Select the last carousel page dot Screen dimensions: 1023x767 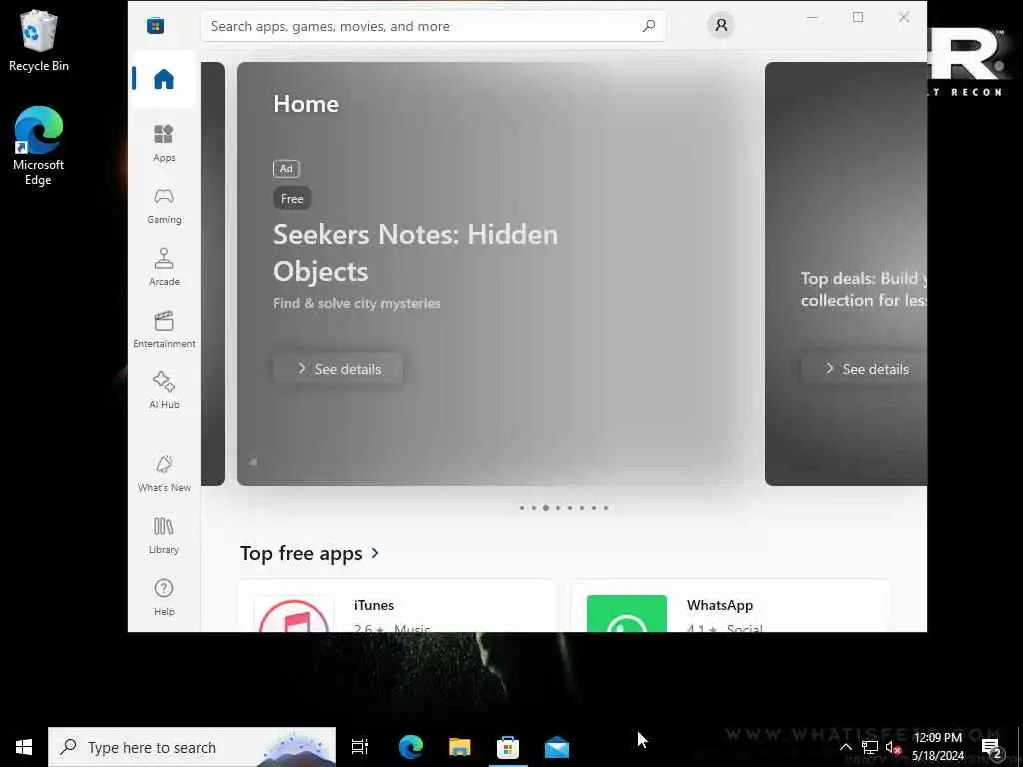pyautogui.click(x=606, y=508)
